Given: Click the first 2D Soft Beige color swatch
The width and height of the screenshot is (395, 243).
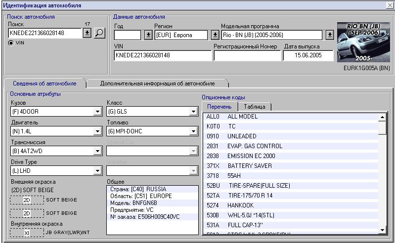Looking at the screenshot, I should pos(27,200).
